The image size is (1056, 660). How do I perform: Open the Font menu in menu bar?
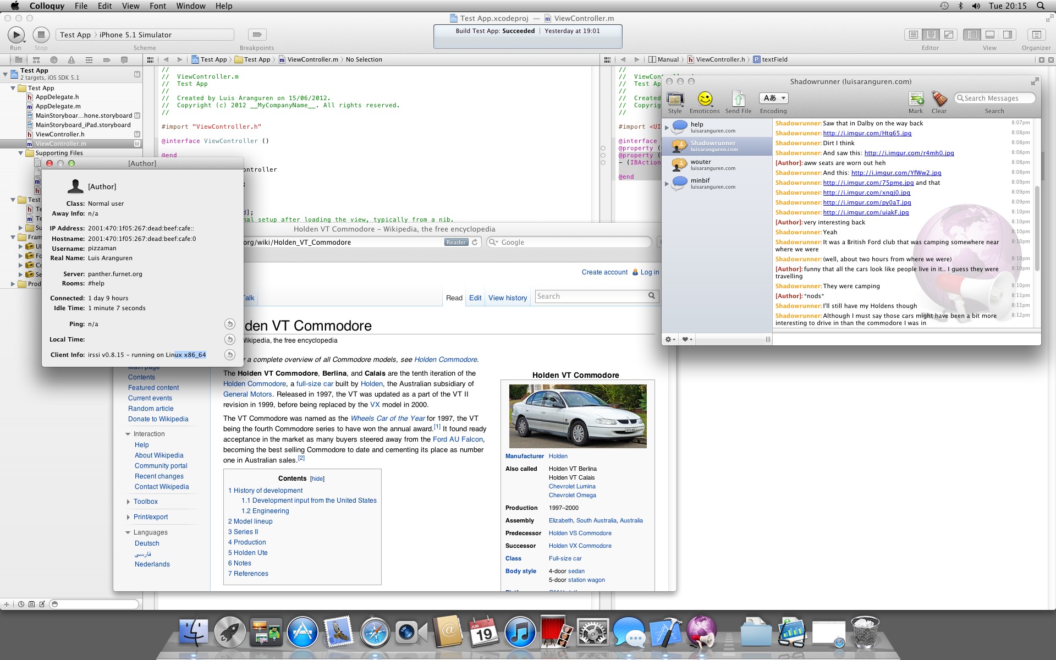157,5
